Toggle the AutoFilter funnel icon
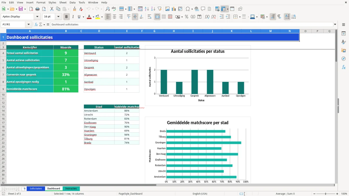 pyautogui.click(x=160, y=9)
